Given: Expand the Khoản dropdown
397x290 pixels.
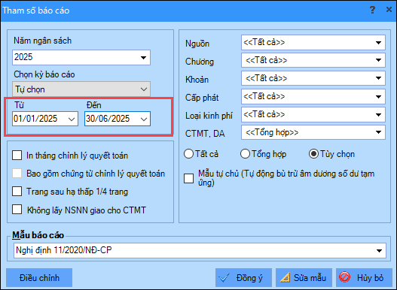Looking at the screenshot, I should [378, 78].
